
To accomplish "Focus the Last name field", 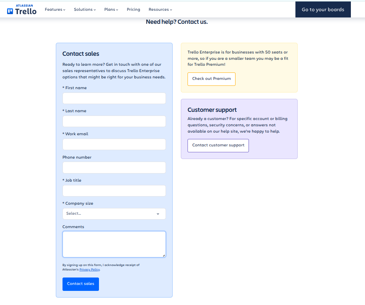I will [114, 121].
